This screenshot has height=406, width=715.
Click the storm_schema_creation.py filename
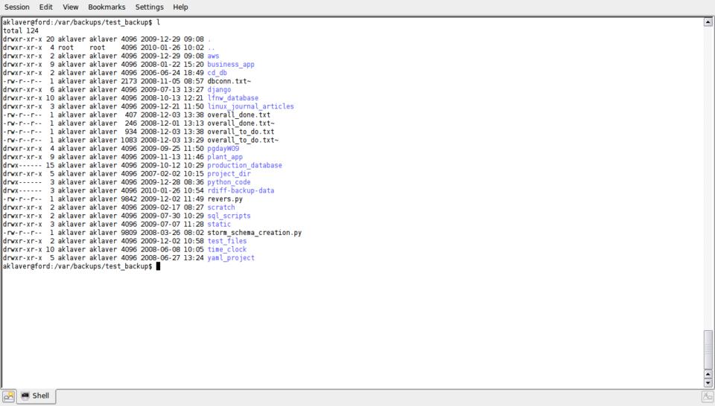(254, 233)
